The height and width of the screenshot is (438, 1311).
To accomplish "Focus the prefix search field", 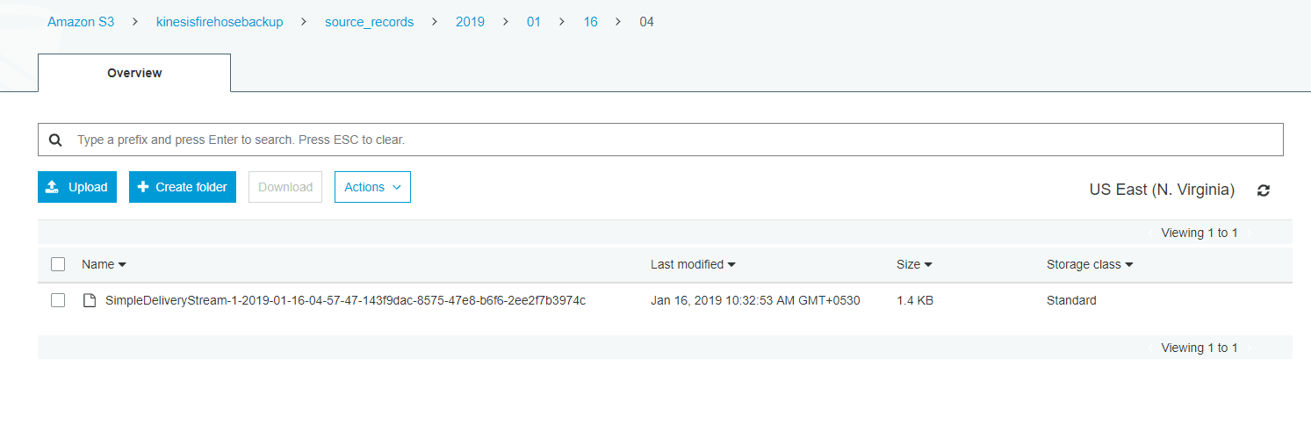I will tap(660, 140).
